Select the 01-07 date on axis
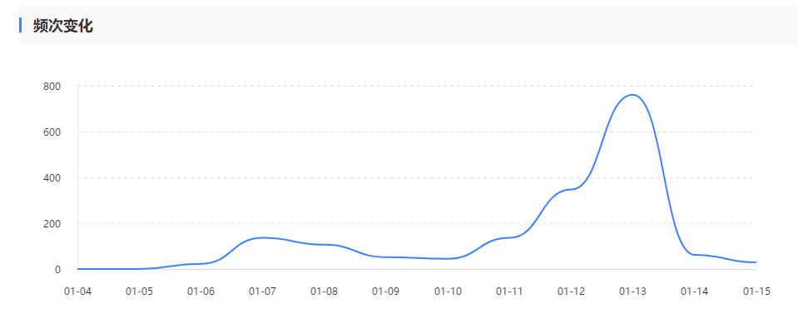 262,292
